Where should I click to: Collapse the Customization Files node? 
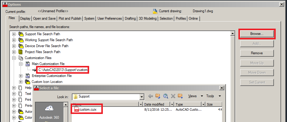(x=14, y=58)
